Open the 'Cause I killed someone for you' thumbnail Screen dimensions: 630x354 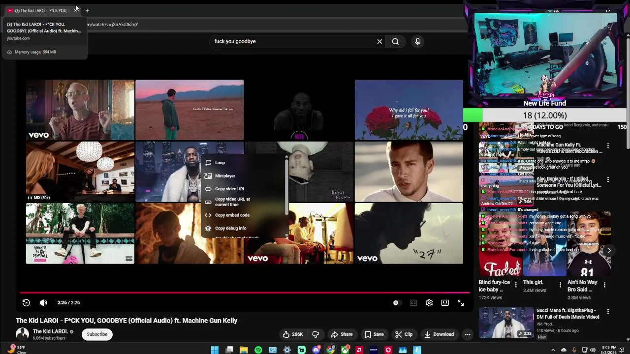pos(189,110)
